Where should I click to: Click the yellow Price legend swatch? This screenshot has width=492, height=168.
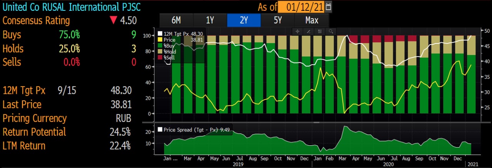(160, 40)
